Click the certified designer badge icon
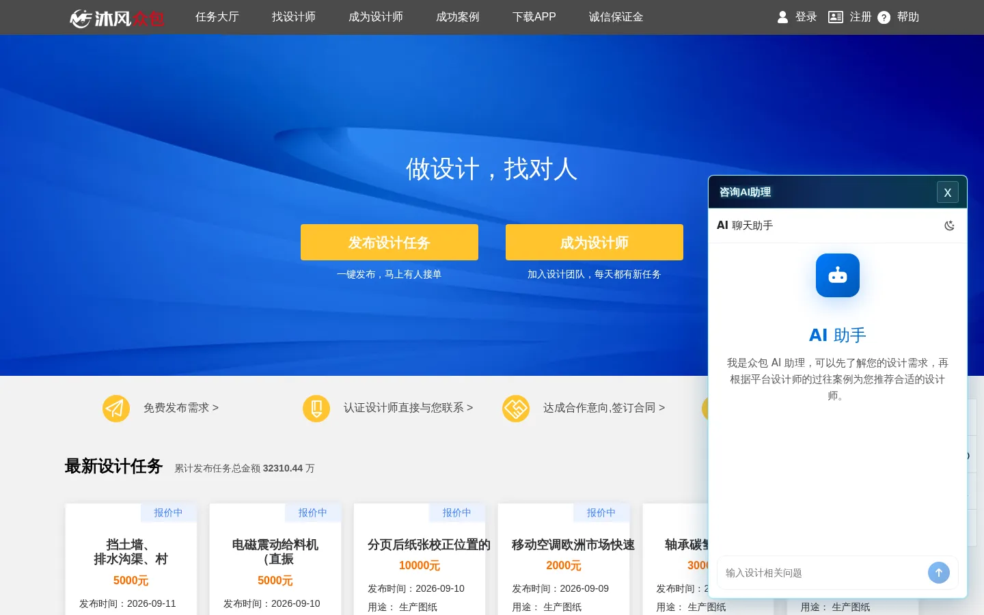Image resolution: width=984 pixels, height=615 pixels. click(316, 409)
